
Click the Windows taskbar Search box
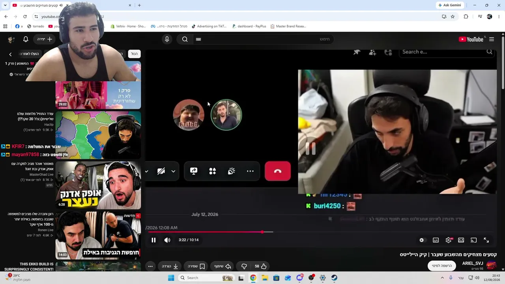pos(206,278)
